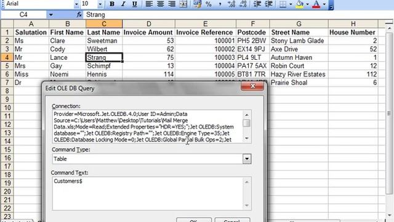The height and width of the screenshot is (222, 394).
Task: Select cell 'Noemi'
Action: click(67, 74)
